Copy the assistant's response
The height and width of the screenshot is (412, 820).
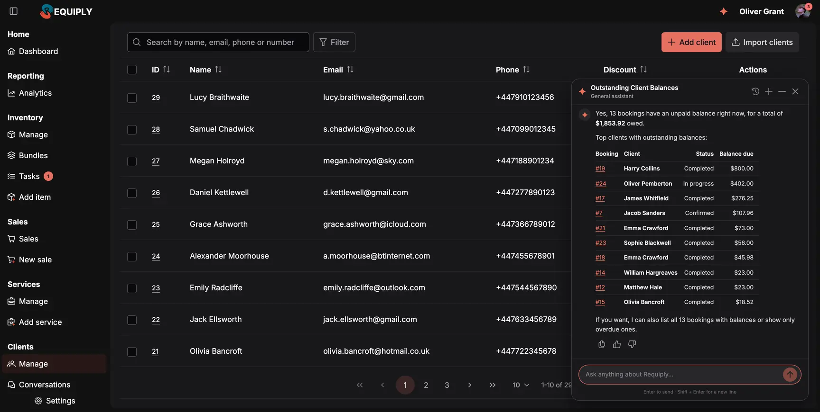[x=602, y=344]
